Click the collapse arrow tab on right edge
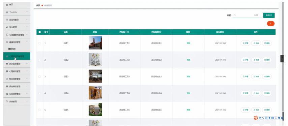This screenshot has height=126, width=288. 282,59
